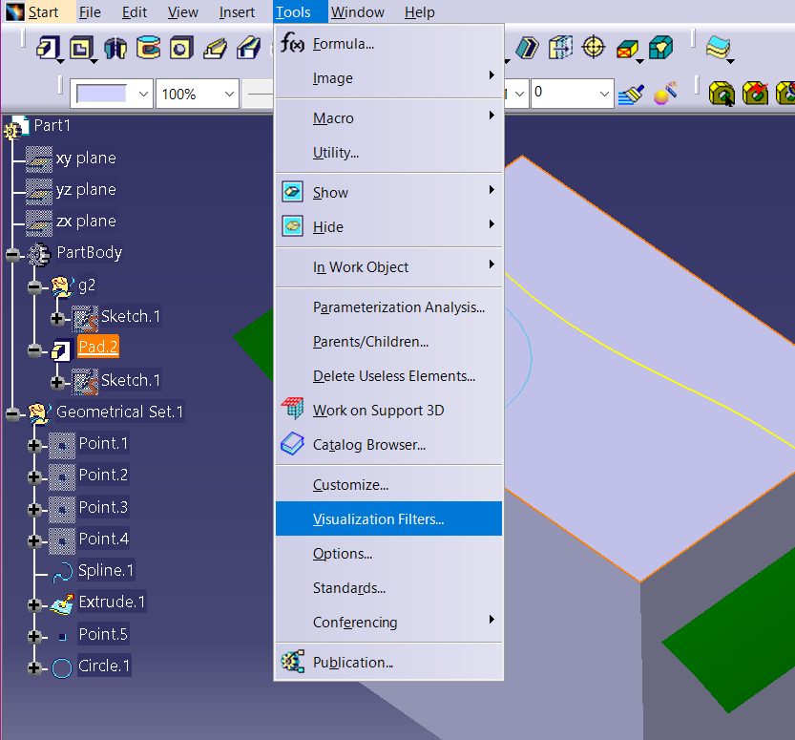Open the Insert menu
Screen dimensions: 795x740
tap(237, 12)
